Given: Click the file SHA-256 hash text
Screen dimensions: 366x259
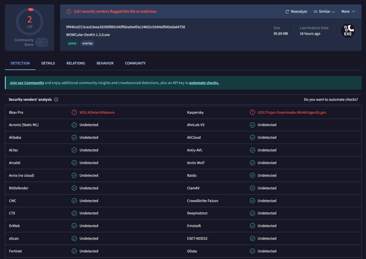Looking at the screenshot, I should point(126,27).
